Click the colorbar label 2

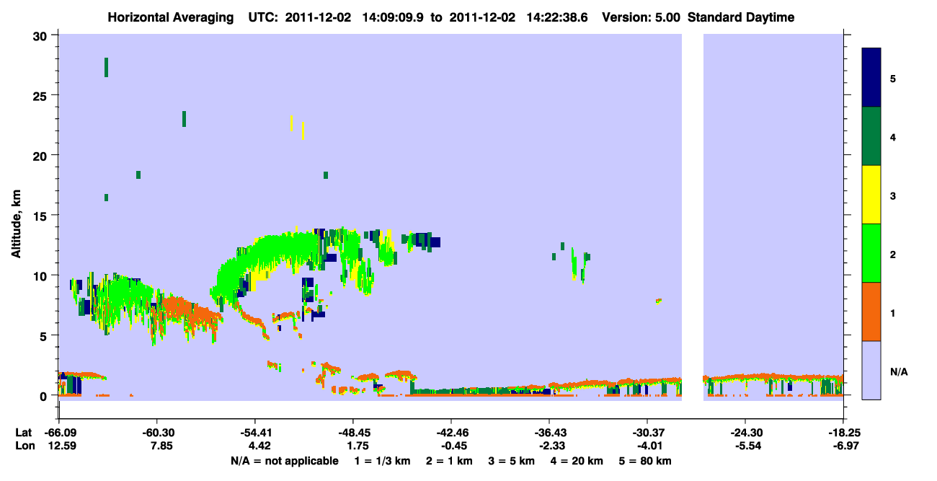893,254
